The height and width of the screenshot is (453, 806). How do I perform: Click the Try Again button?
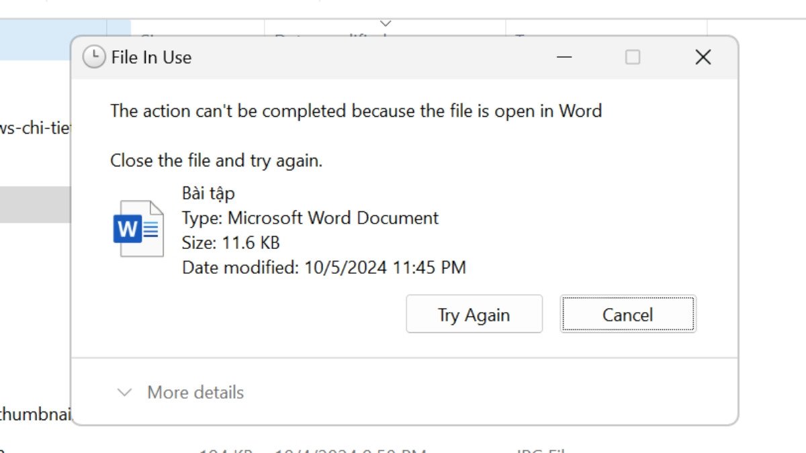[474, 314]
